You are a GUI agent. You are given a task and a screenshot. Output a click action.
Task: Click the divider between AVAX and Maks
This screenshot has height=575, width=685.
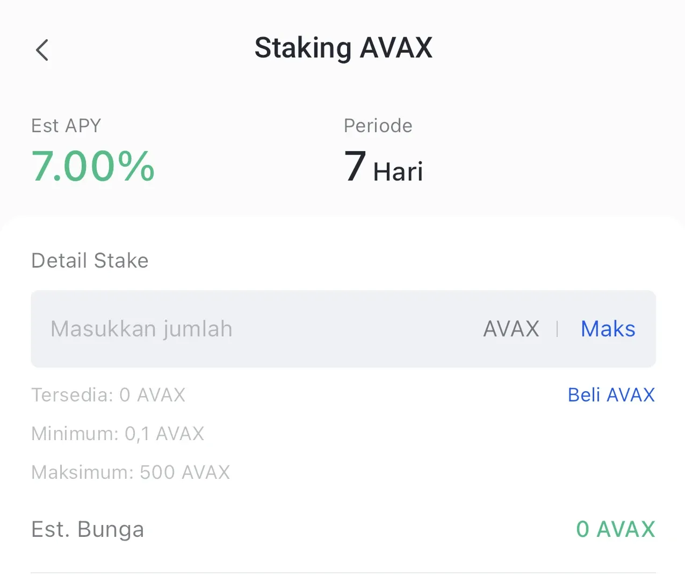pyautogui.click(x=558, y=329)
